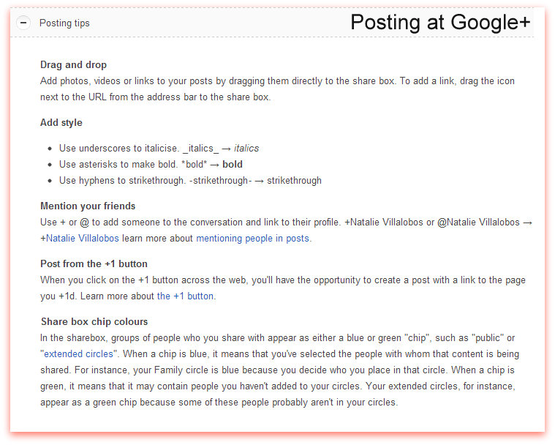This screenshot has height=445, width=555.
Task: Open the extended circles link
Action: [x=78, y=354]
